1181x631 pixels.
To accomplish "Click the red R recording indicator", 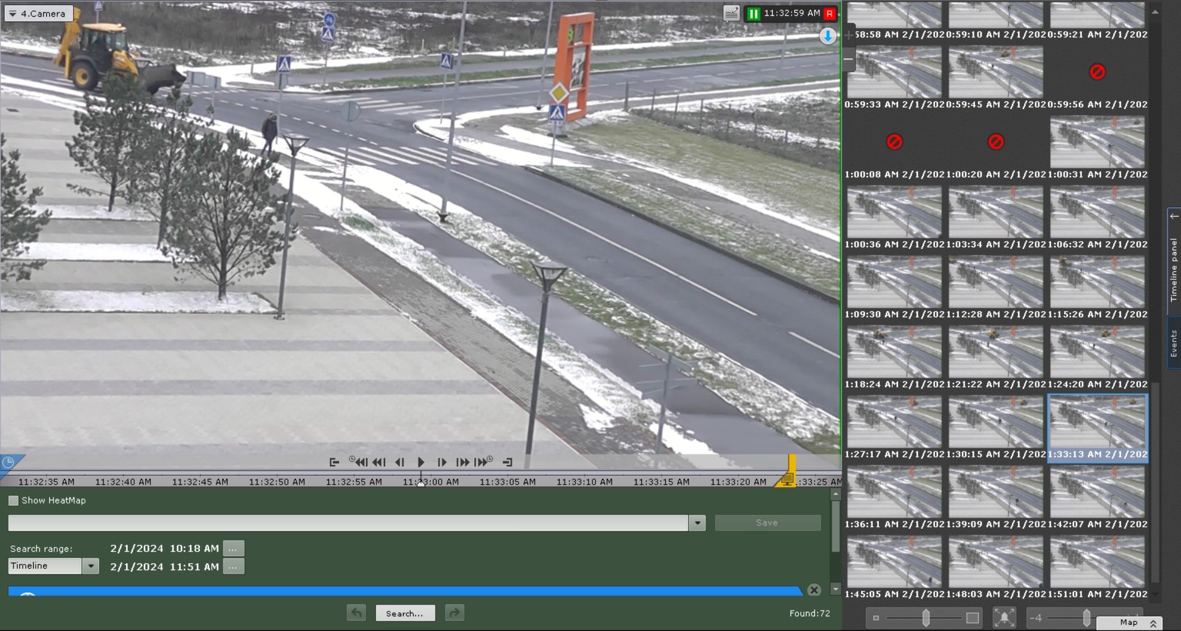I will pyautogui.click(x=830, y=14).
